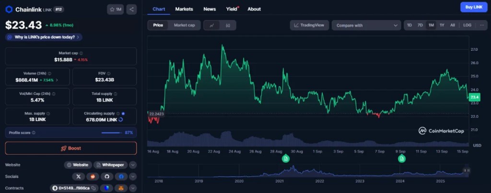491x193 pixels.
Task: Open the Compare with dropdown
Action: pyautogui.click(x=366, y=25)
